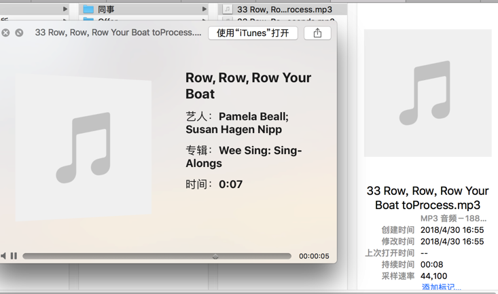Click the expand arrow in the leftmost Finder column
This screenshot has width=498, height=294.
click(x=65, y=10)
